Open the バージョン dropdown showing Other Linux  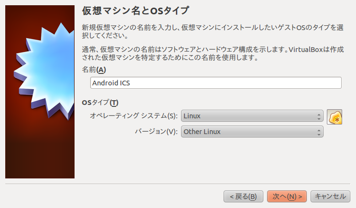click(x=248, y=132)
